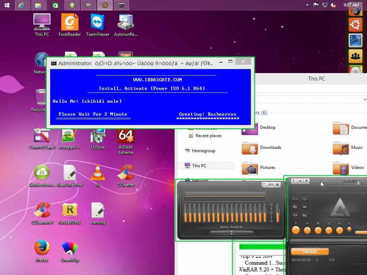Open the Pictures folder in This PC window

tap(259, 168)
